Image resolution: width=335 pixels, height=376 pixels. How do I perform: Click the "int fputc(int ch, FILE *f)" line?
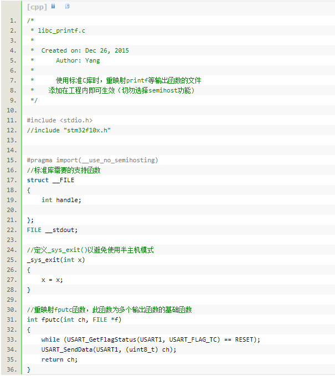(x=74, y=320)
